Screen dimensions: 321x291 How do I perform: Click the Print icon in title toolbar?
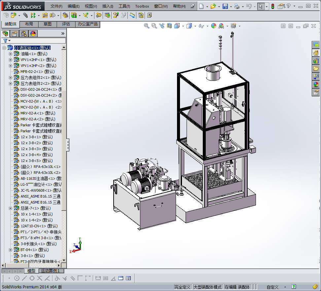237,6
